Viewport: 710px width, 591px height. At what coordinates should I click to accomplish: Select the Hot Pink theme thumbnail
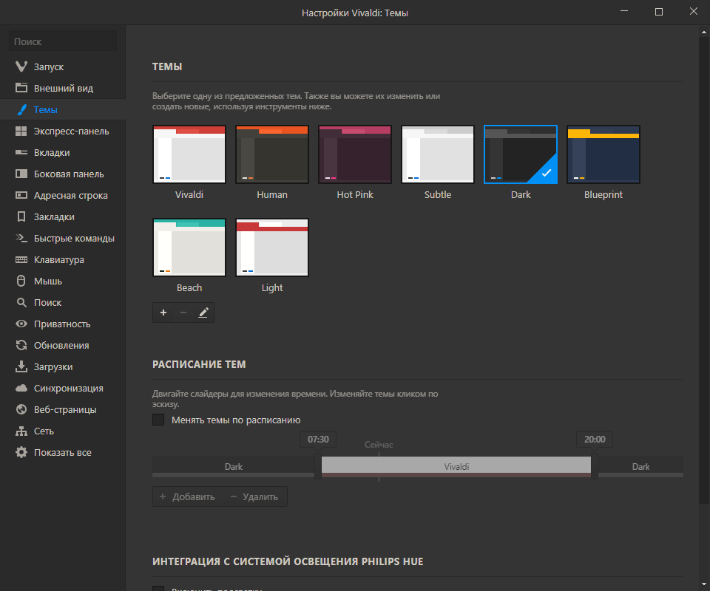(355, 154)
